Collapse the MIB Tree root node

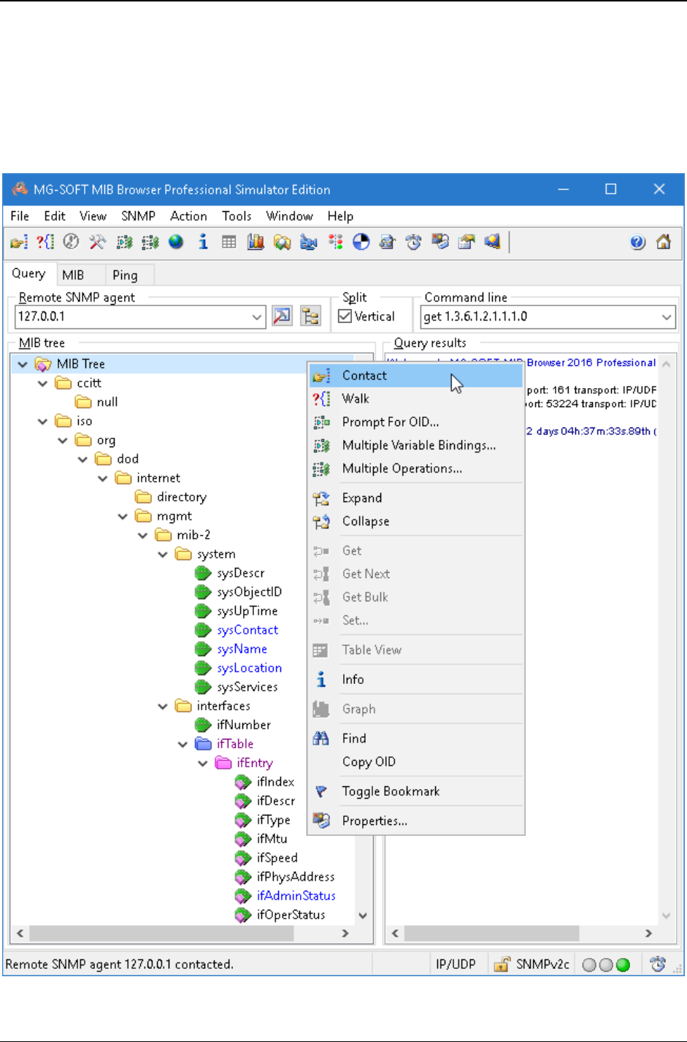pos(23,364)
